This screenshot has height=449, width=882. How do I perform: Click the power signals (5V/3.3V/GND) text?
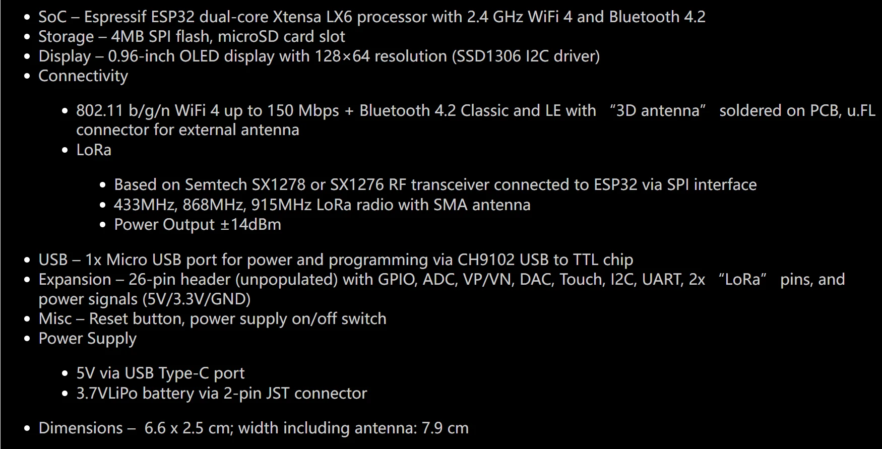(x=145, y=299)
